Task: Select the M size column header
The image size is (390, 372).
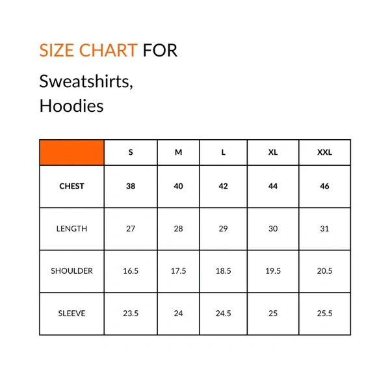Action: click(x=178, y=152)
